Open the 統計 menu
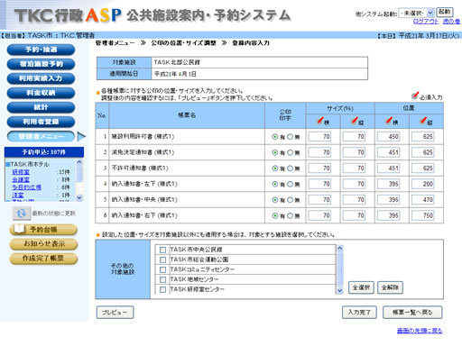Viewport: 462px width, 346px height. click(41, 107)
